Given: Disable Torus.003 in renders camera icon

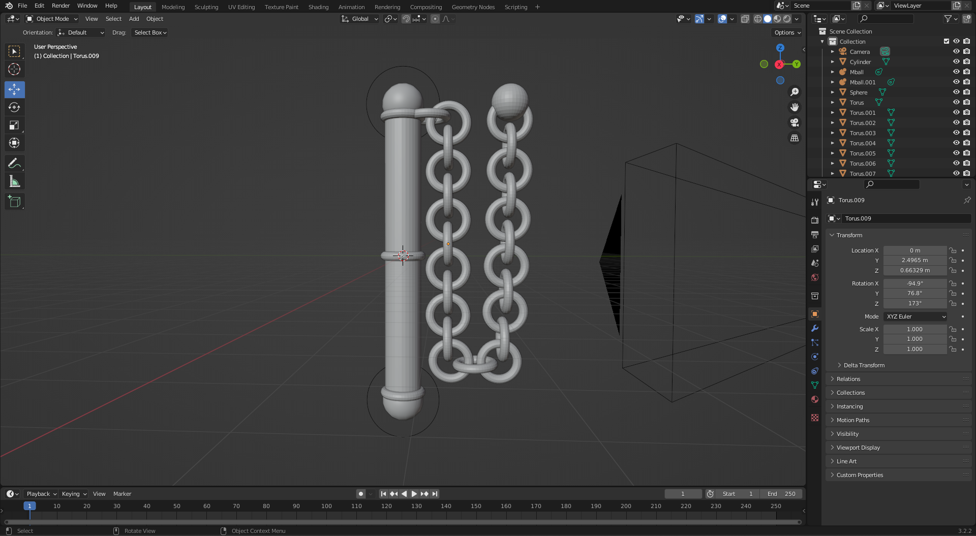Looking at the screenshot, I should (x=966, y=133).
